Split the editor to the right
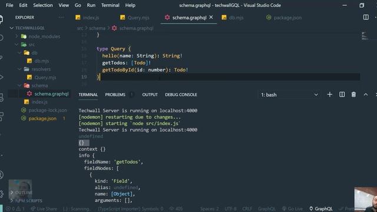Screen dimensions: 377x212 coord(366,17)
